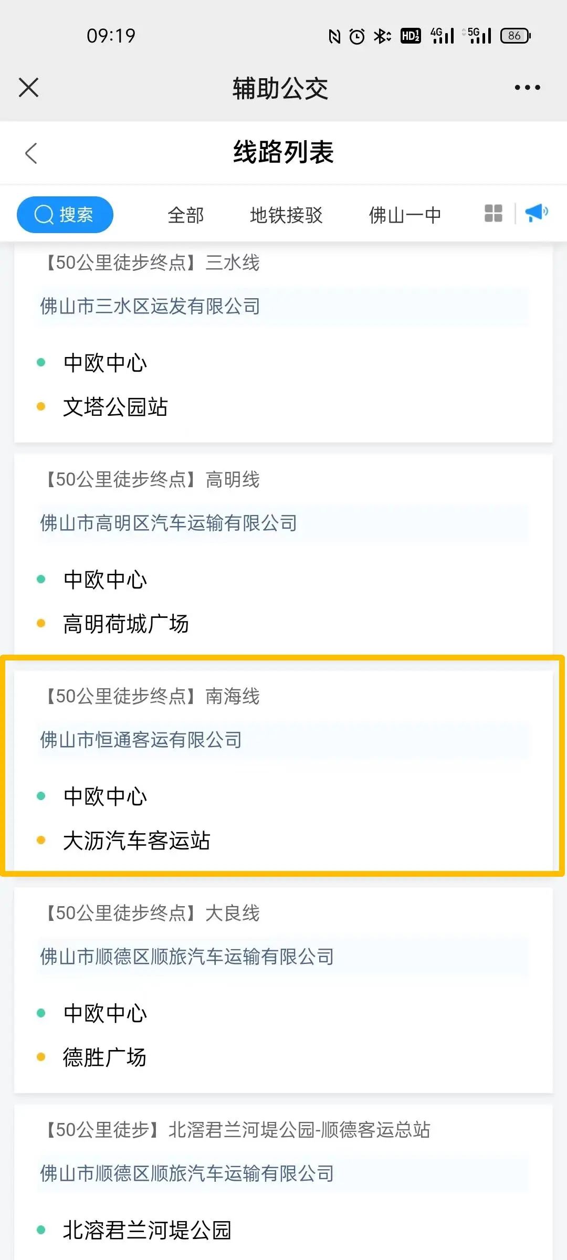Tap 佛山市恒通客运有限公司 company label
The width and height of the screenshot is (567, 1260).
[141, 740]
